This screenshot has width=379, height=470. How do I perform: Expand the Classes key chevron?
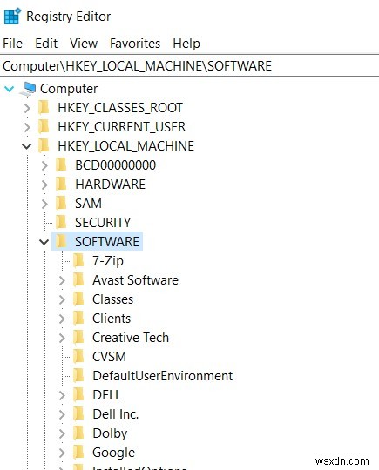[x=62, y=299]
